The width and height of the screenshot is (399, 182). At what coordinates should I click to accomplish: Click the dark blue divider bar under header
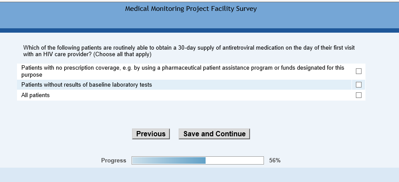tap(199, 30)
